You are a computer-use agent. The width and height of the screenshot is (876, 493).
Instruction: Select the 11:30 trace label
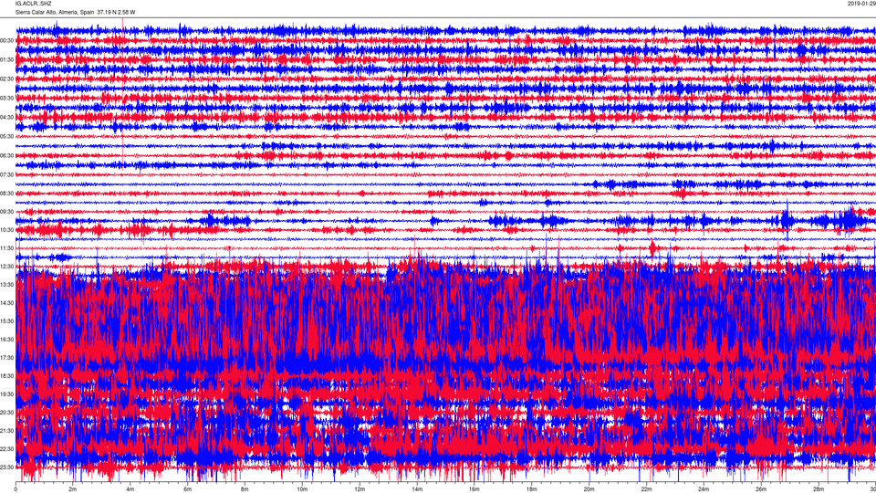pyautogui.click(x=6, y=248)
